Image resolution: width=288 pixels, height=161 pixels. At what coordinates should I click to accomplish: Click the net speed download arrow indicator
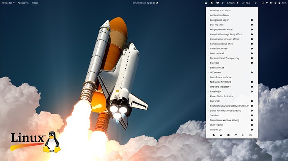(222, 3)
